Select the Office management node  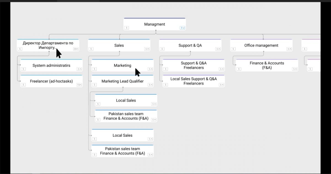pyautogui.click(x=261, y=45)
